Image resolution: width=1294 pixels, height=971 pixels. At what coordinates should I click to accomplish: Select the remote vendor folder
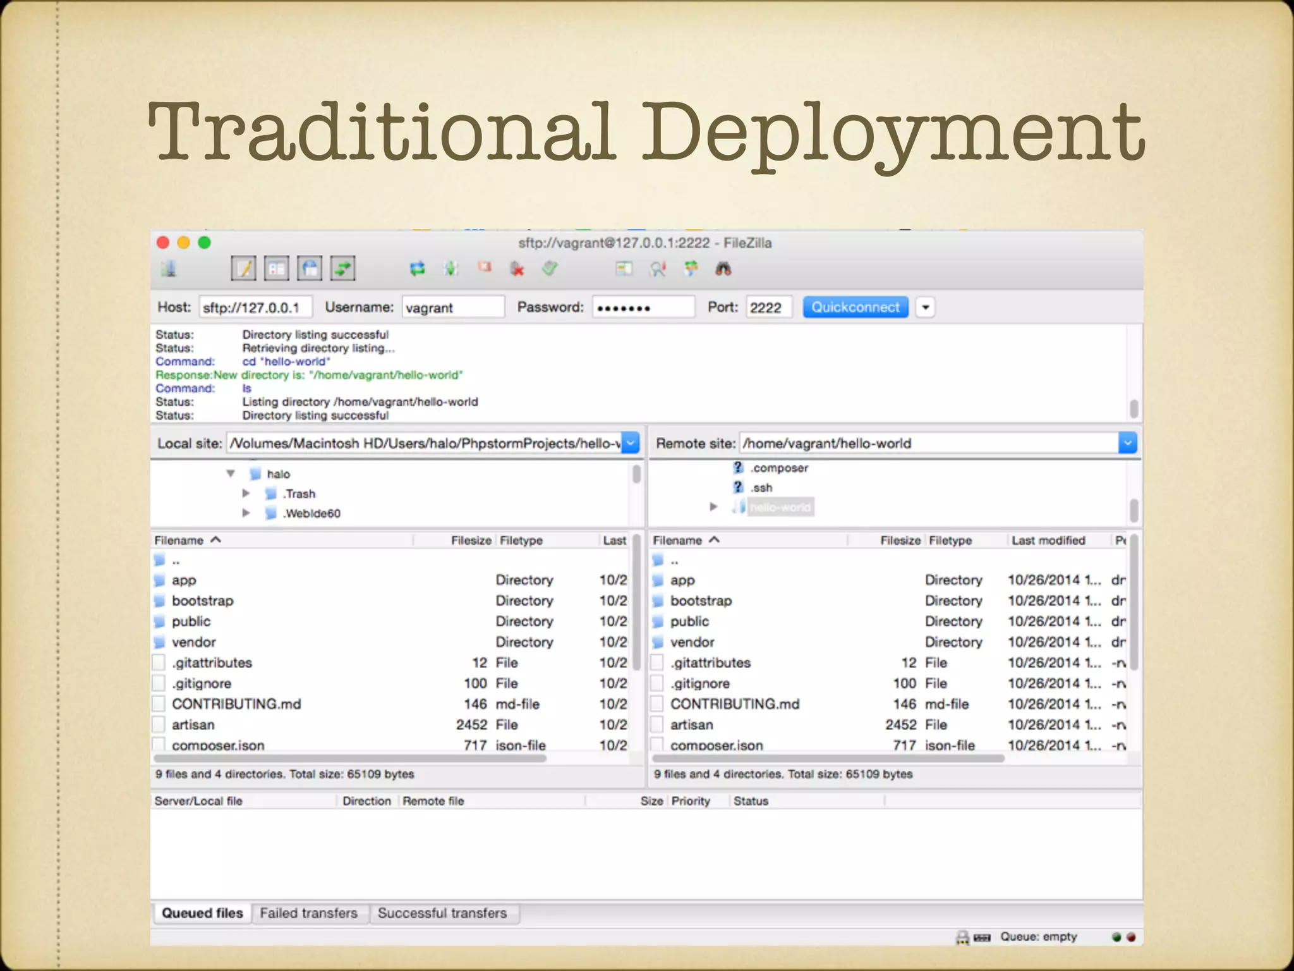click(x=889, y=642)
